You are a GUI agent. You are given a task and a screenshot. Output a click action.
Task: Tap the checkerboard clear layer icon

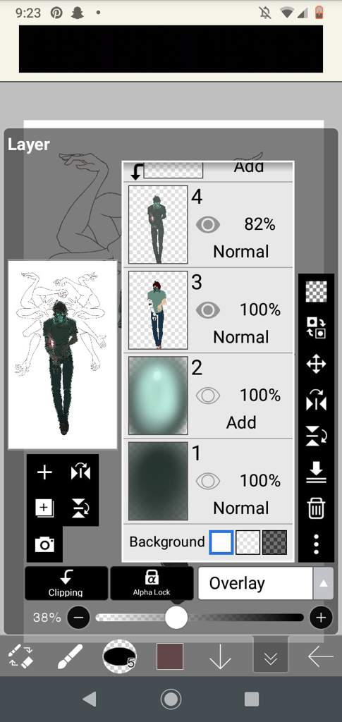[316, 291]
